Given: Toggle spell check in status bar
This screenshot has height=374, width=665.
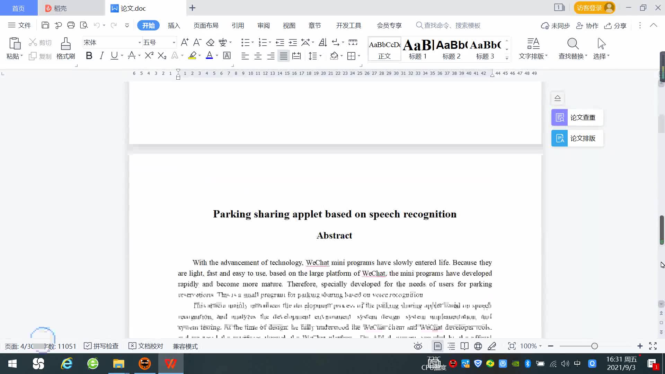Looking at the screenshot, I should coord(101,346).
